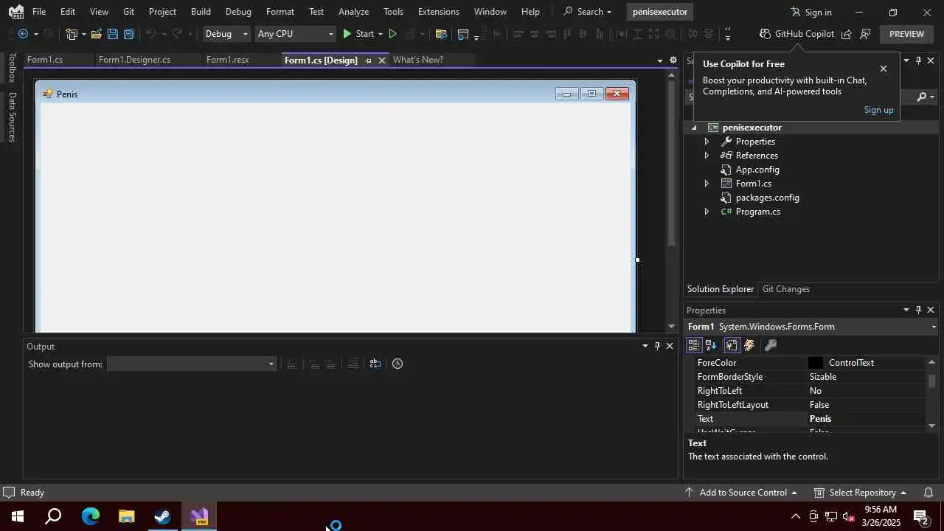Image resolution: width=944 pixels, height=531 pixels.
Task: Open the Form1 object selector dropdown in Properties
Action: [x=934, y=327]
